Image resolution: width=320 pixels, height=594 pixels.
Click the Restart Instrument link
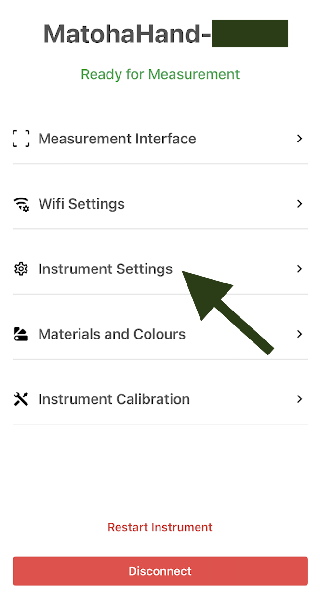tap(160, 527)
